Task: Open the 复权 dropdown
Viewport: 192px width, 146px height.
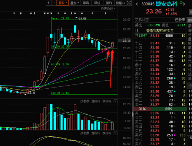Action: coord(63,3)
